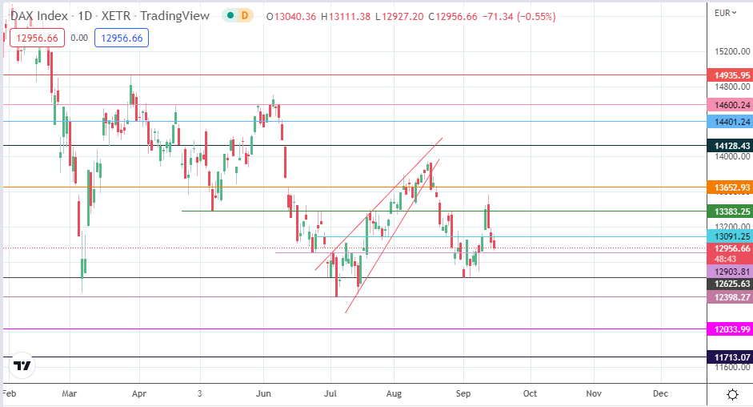753x407 pixels.
Task: Click the Nov label on time axis
Action: (x=594, y=393)
